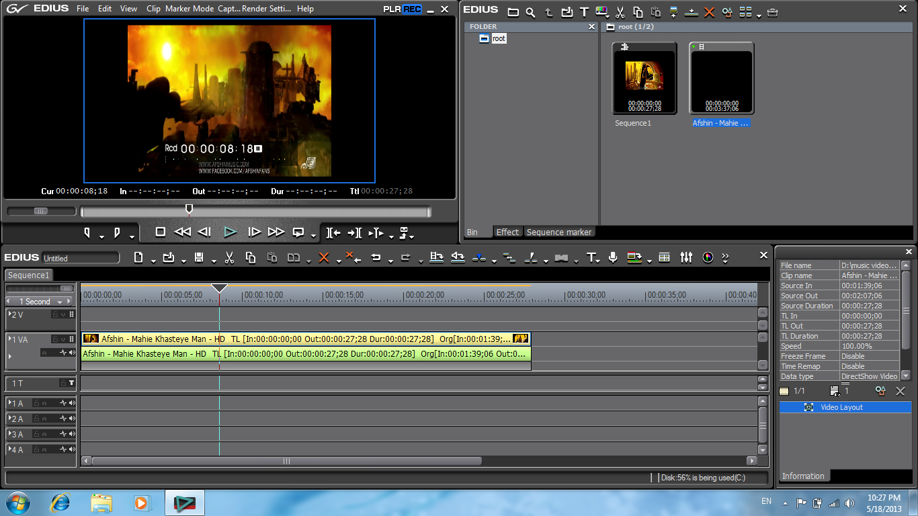Click the timeline toolbar scissors Cut icon
This screenshot has width=918, height=516.
[x=229, y=257]
